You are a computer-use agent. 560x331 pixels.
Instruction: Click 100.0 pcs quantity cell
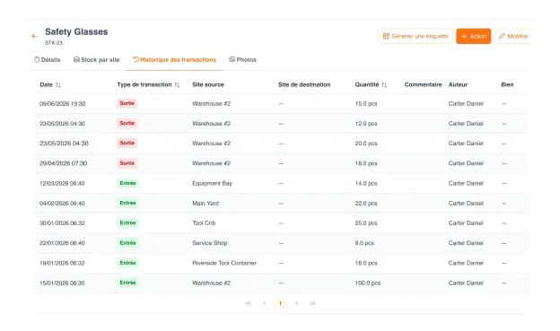click(368, 283)
